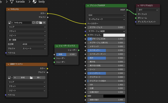Click 開く button in 画像テクスチャ node
The width and height of the screenshot is (168, 103).
tap(37, 78)
